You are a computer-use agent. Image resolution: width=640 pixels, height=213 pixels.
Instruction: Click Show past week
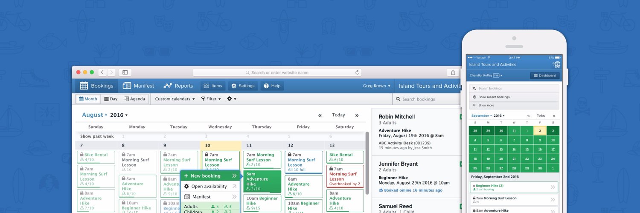tap(97, 136)
